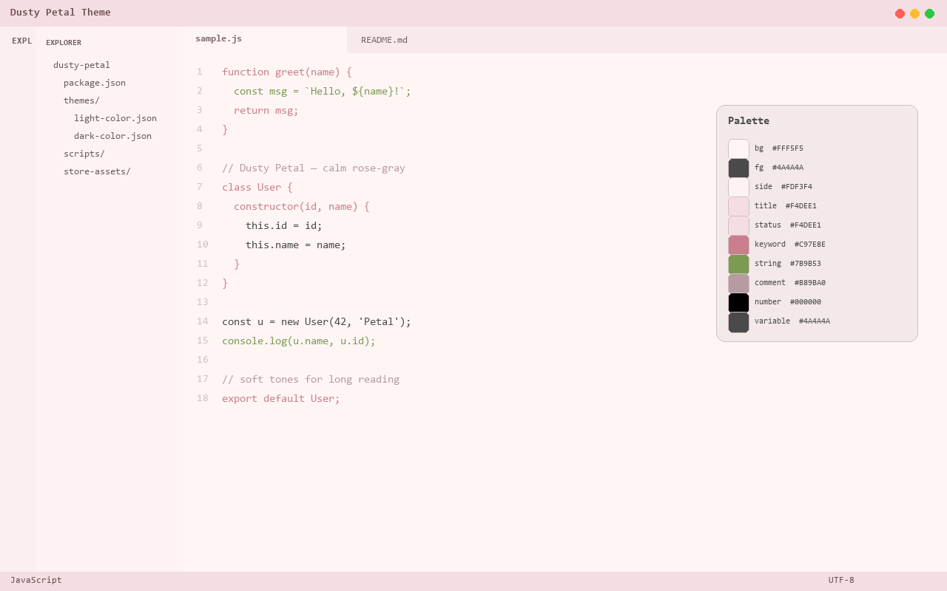The image size is (947, 591).
Task: Click the red close window button
Action: pos(900,13)
